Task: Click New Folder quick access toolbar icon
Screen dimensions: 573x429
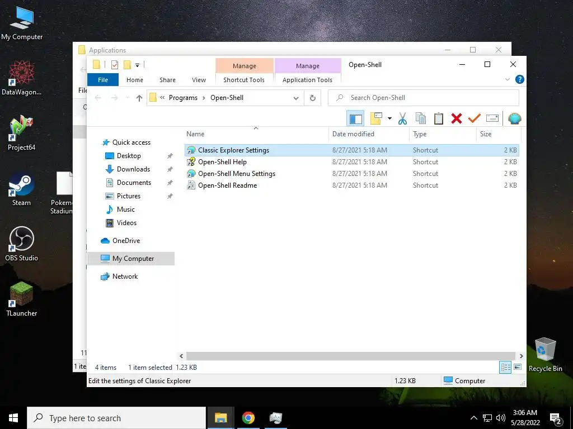Action: [127, 65]
